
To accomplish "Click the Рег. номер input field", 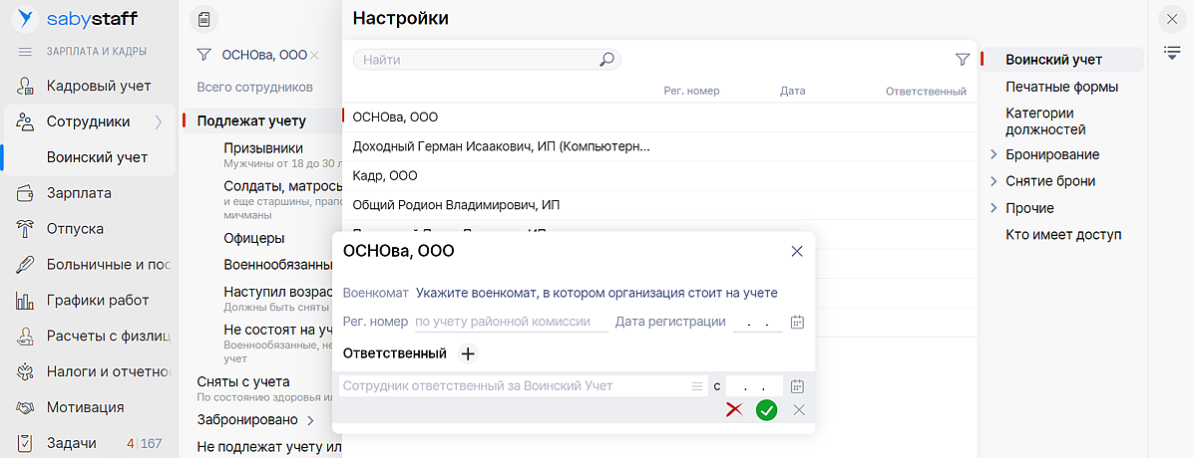I will [x=510, y=323].
